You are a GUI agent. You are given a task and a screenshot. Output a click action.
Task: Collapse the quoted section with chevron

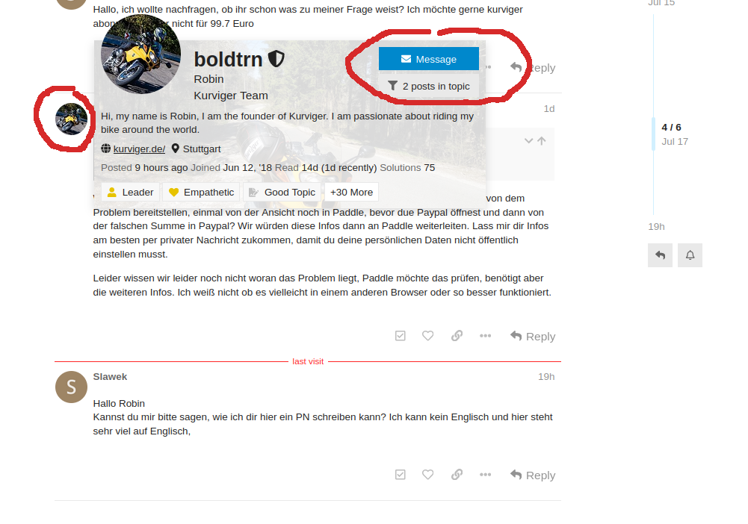pyautogui.click(x=528, y=141)
